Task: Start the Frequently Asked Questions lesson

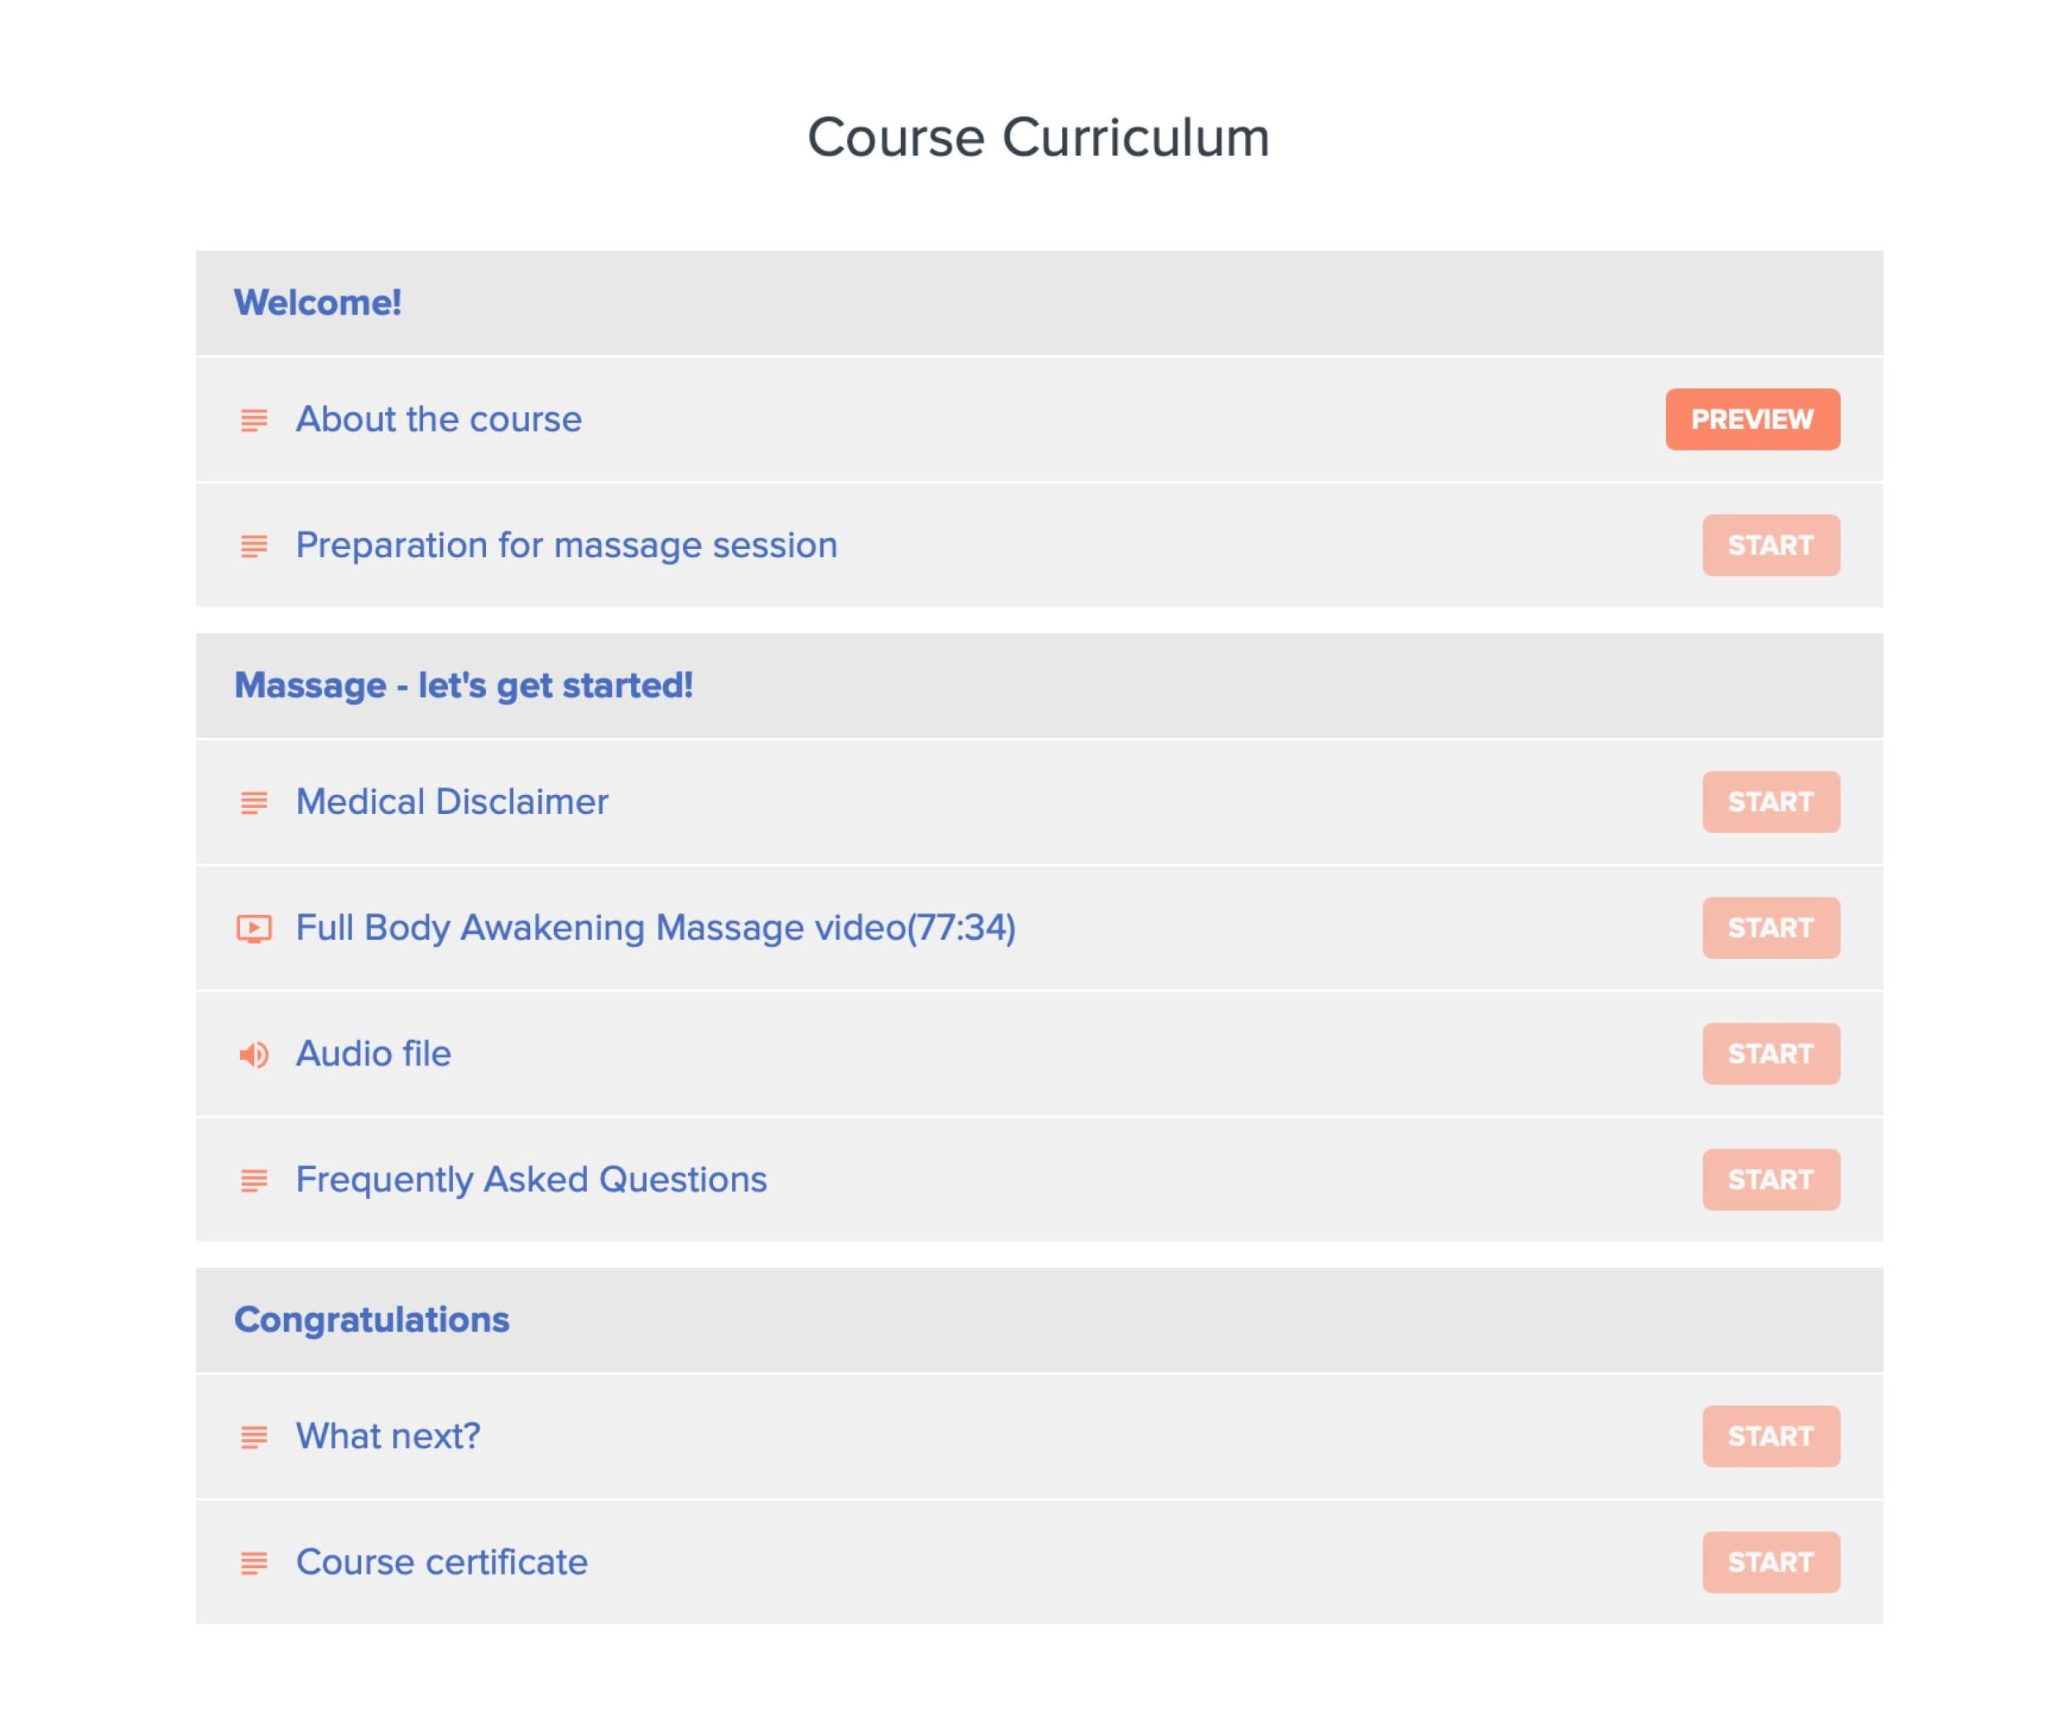Action: pyautogui.click(x=1770, y=1180)
